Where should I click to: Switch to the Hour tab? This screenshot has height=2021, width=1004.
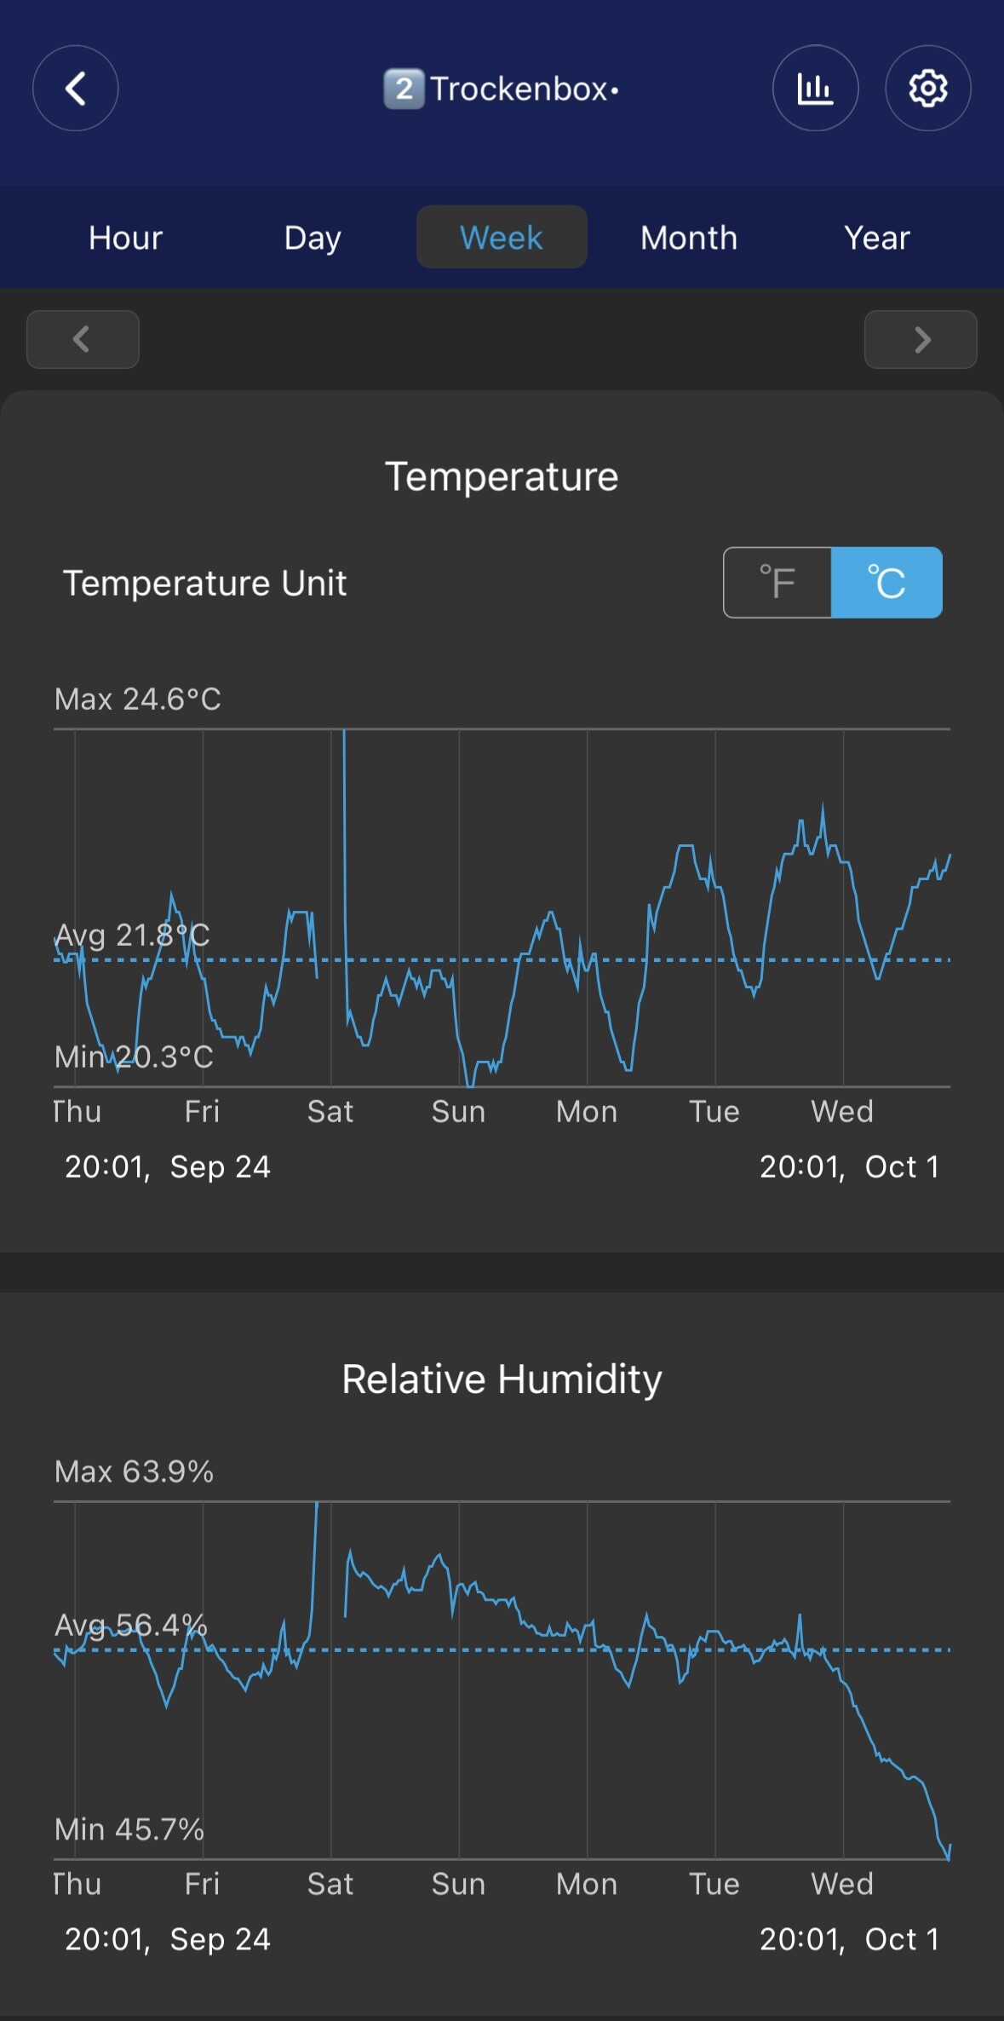click(x=125, y=238)
